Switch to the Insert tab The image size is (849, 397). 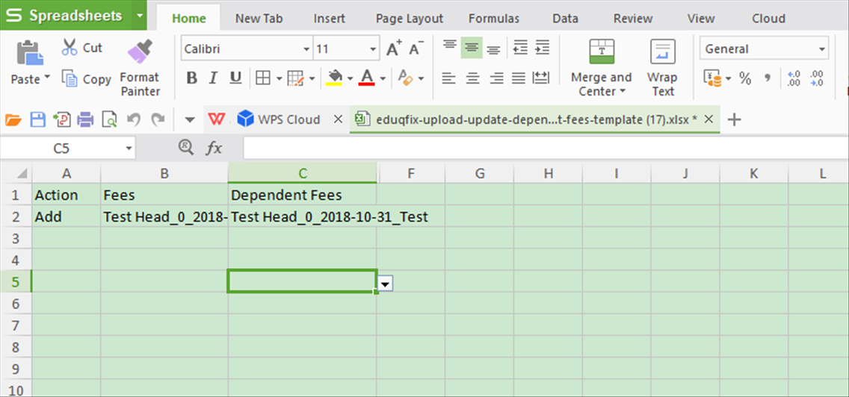[x=329, y=19]
